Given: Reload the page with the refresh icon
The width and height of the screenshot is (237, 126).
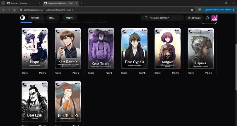Looking at the screenshot, I should [14, 10].
